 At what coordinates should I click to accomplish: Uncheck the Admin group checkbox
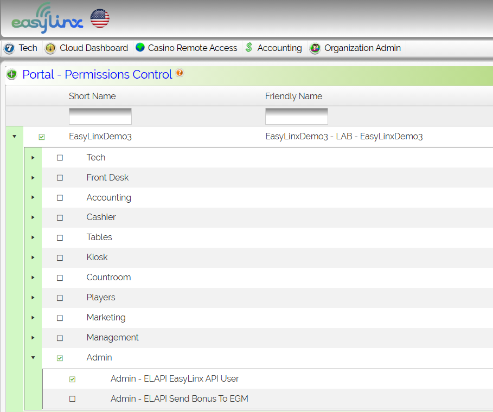click(60, 358)
